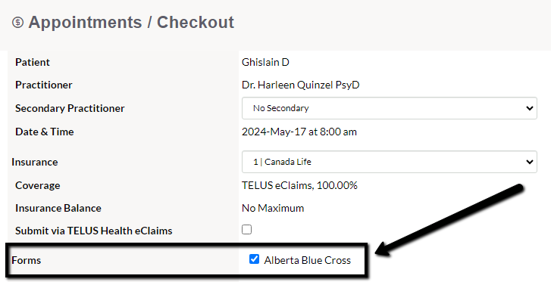
Task: Click the Coverage field label
Action: coord(38,185)
